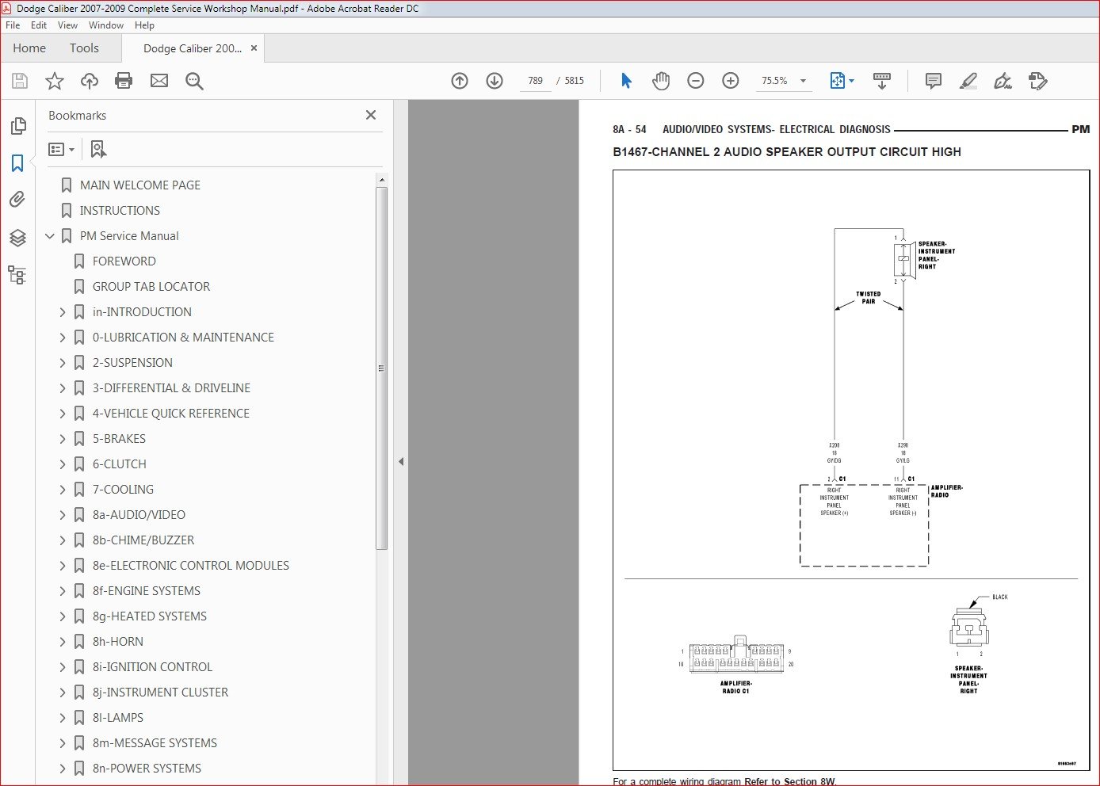Select the 8n-POWER SYSTEMS bookmark
This screenshot has width=1100, height=786.
147,769
